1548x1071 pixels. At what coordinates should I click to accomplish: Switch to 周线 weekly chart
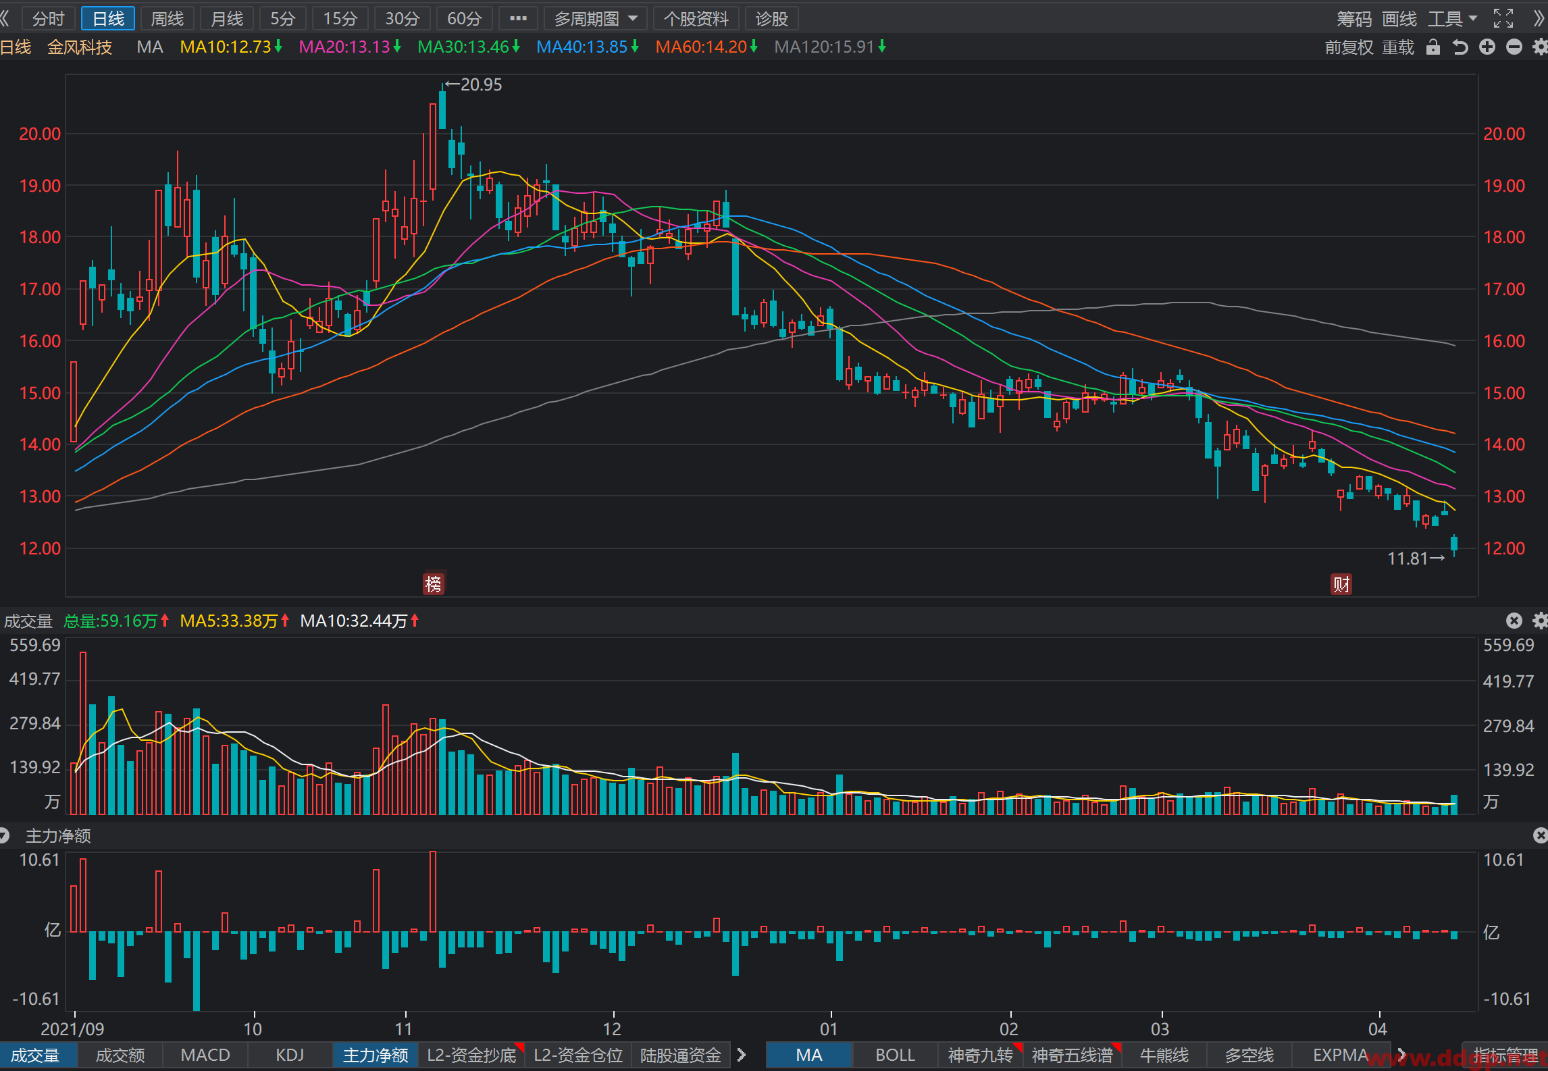tap(167, 19)
